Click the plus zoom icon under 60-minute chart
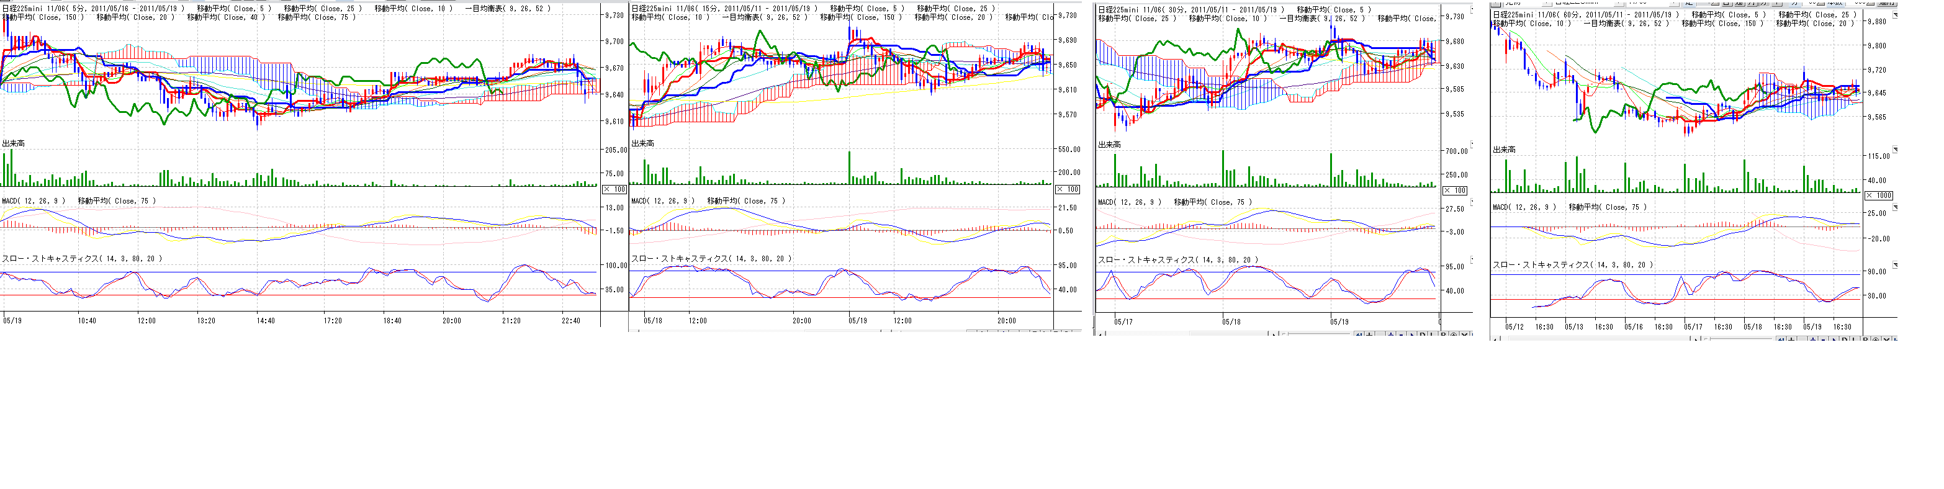Screen dimensions: 1944x489 pyautogui.click(x=1791, y=340)
